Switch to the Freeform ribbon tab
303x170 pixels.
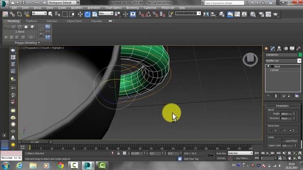(31, 21)
